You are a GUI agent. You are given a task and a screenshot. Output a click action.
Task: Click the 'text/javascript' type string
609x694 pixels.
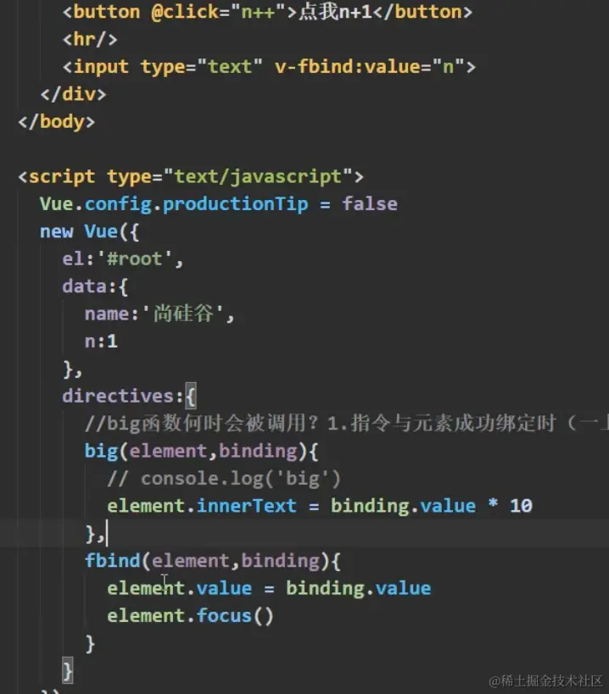pyautogui.click(x=258, y=176)
